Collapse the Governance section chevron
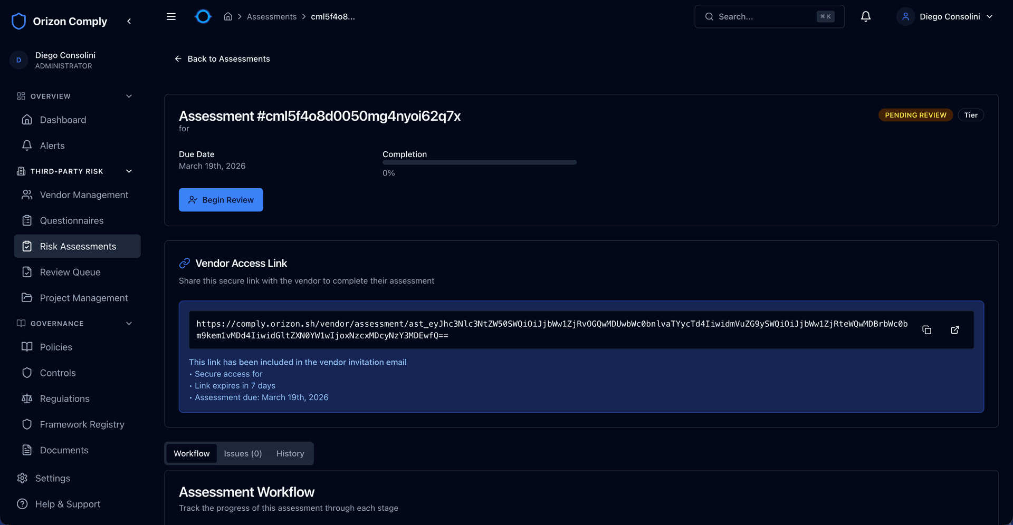Screen dimensions: 1013x525 click(x=129, y=323)
